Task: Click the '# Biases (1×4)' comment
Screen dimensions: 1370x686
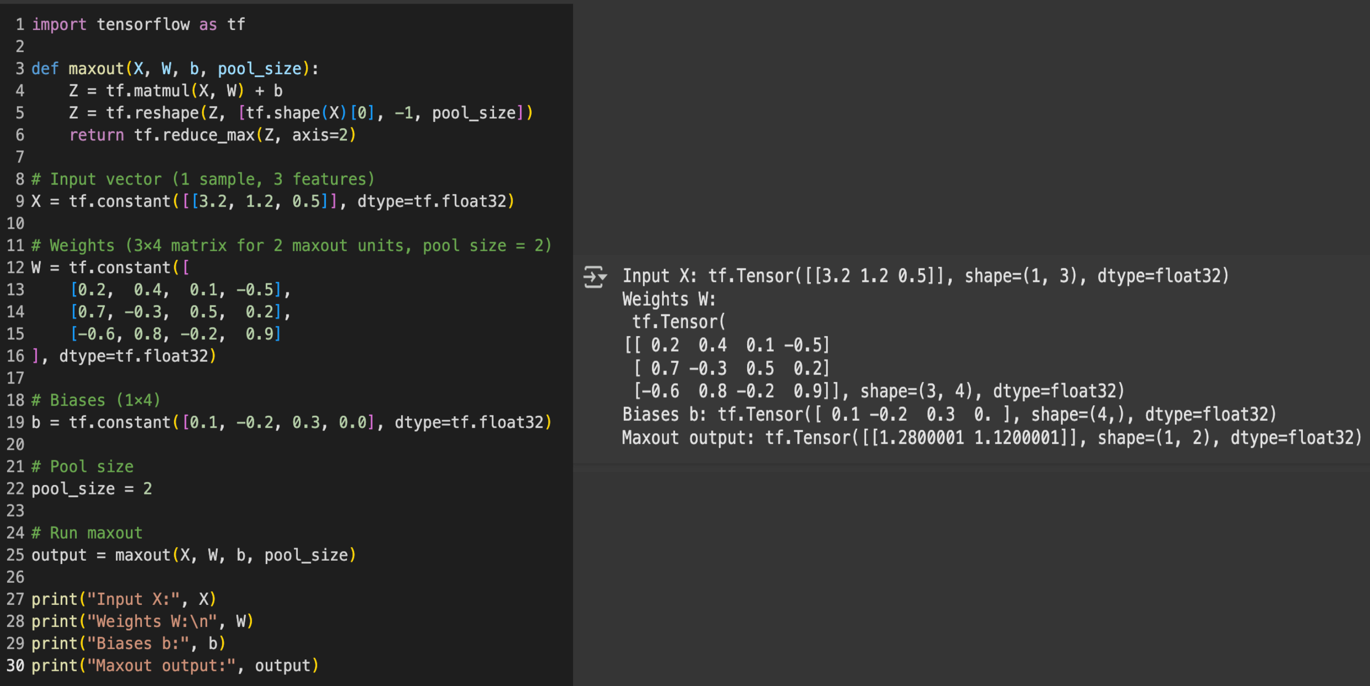Action: [x=96, y=401]
